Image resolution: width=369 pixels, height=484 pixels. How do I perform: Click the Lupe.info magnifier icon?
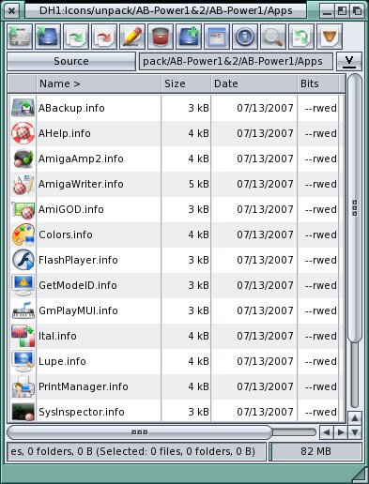point(23,361)
